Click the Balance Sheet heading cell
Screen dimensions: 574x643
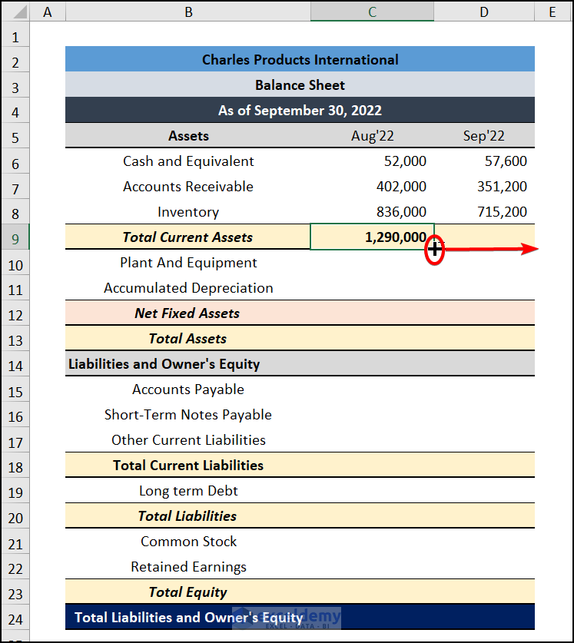(300, 85)
